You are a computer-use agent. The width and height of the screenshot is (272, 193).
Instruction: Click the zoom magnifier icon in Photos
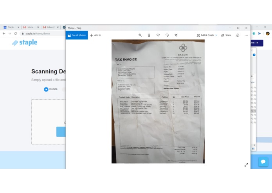(140, 35)
